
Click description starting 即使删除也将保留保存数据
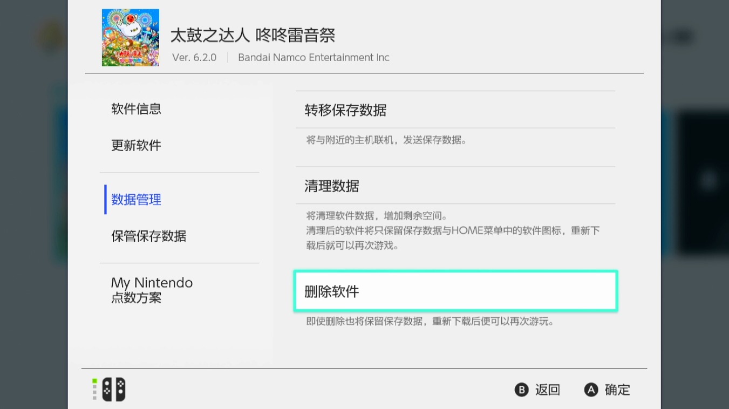(x=430, y=322)
